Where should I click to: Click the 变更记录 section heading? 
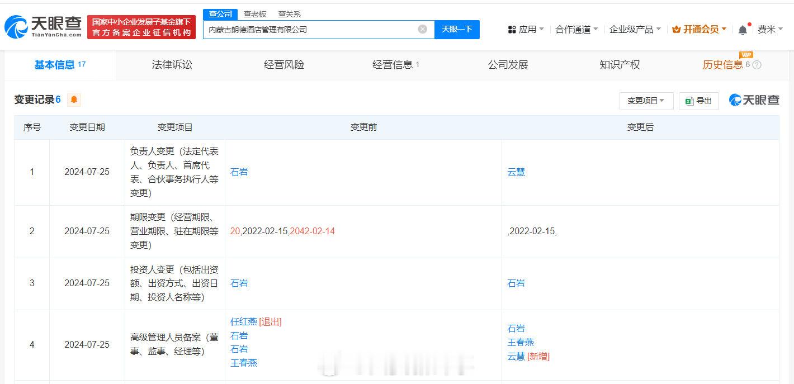(37, 100)
